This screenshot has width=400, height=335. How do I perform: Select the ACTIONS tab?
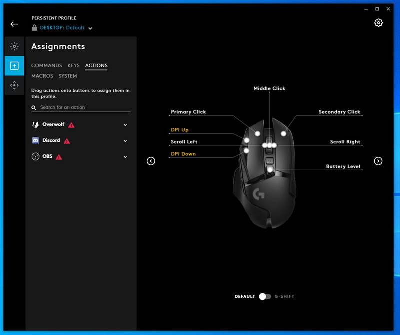pyautogui.click(x=96, y=66)
